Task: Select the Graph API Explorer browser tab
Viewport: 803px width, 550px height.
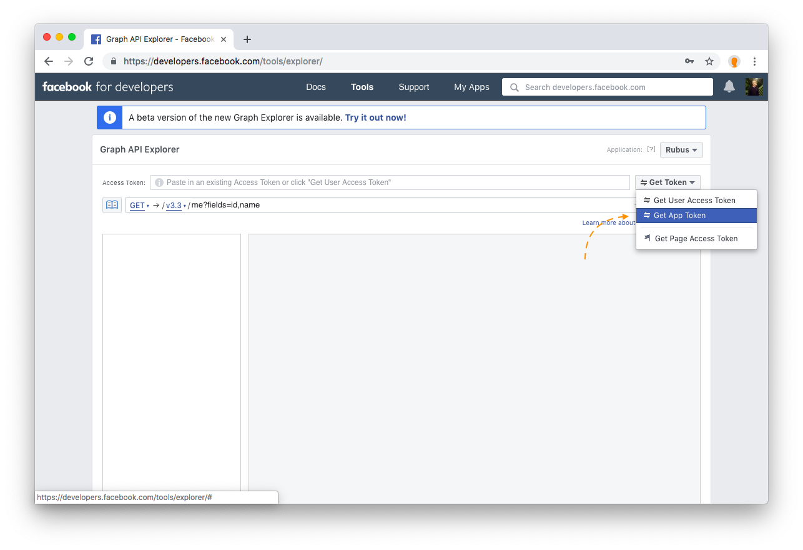Action: pyautogui.click(x=160, y=39)
